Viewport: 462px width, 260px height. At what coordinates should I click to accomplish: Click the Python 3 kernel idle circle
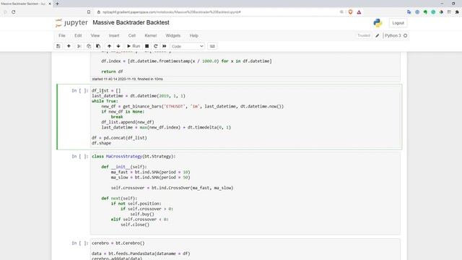point(406,35)
